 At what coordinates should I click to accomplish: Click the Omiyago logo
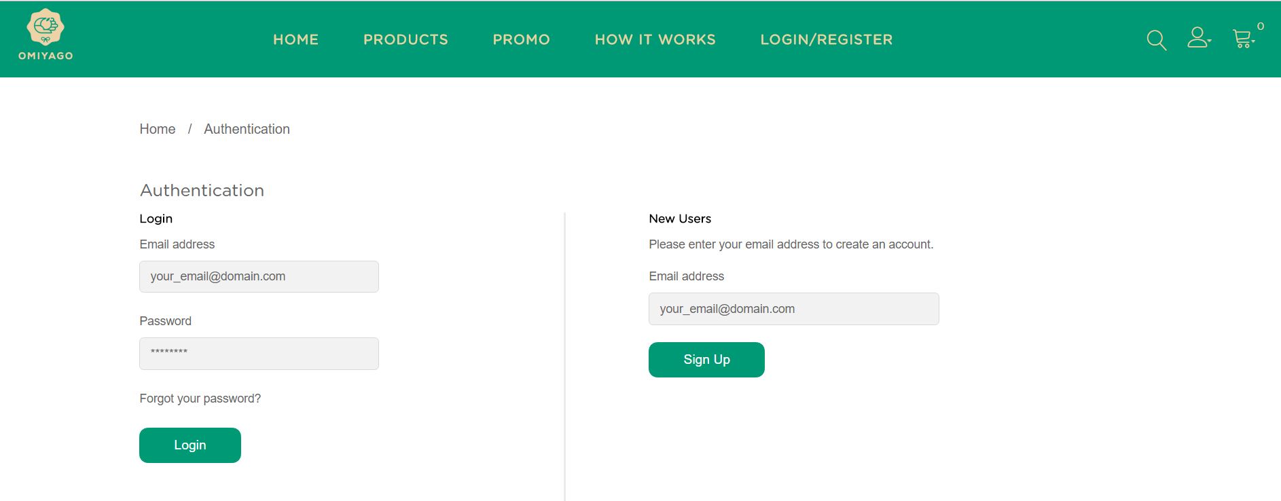pos(46,35)
